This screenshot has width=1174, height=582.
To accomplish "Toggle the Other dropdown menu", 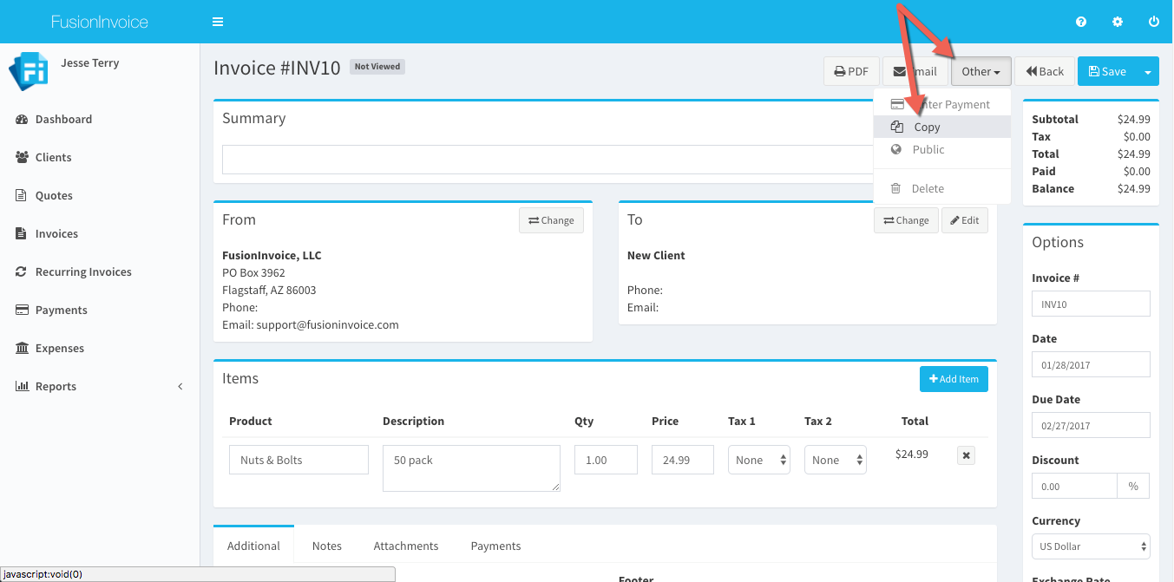I will click(x=981, y=72).
